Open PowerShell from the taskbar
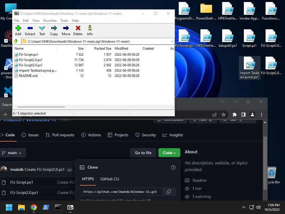 [x=46, y=207]
